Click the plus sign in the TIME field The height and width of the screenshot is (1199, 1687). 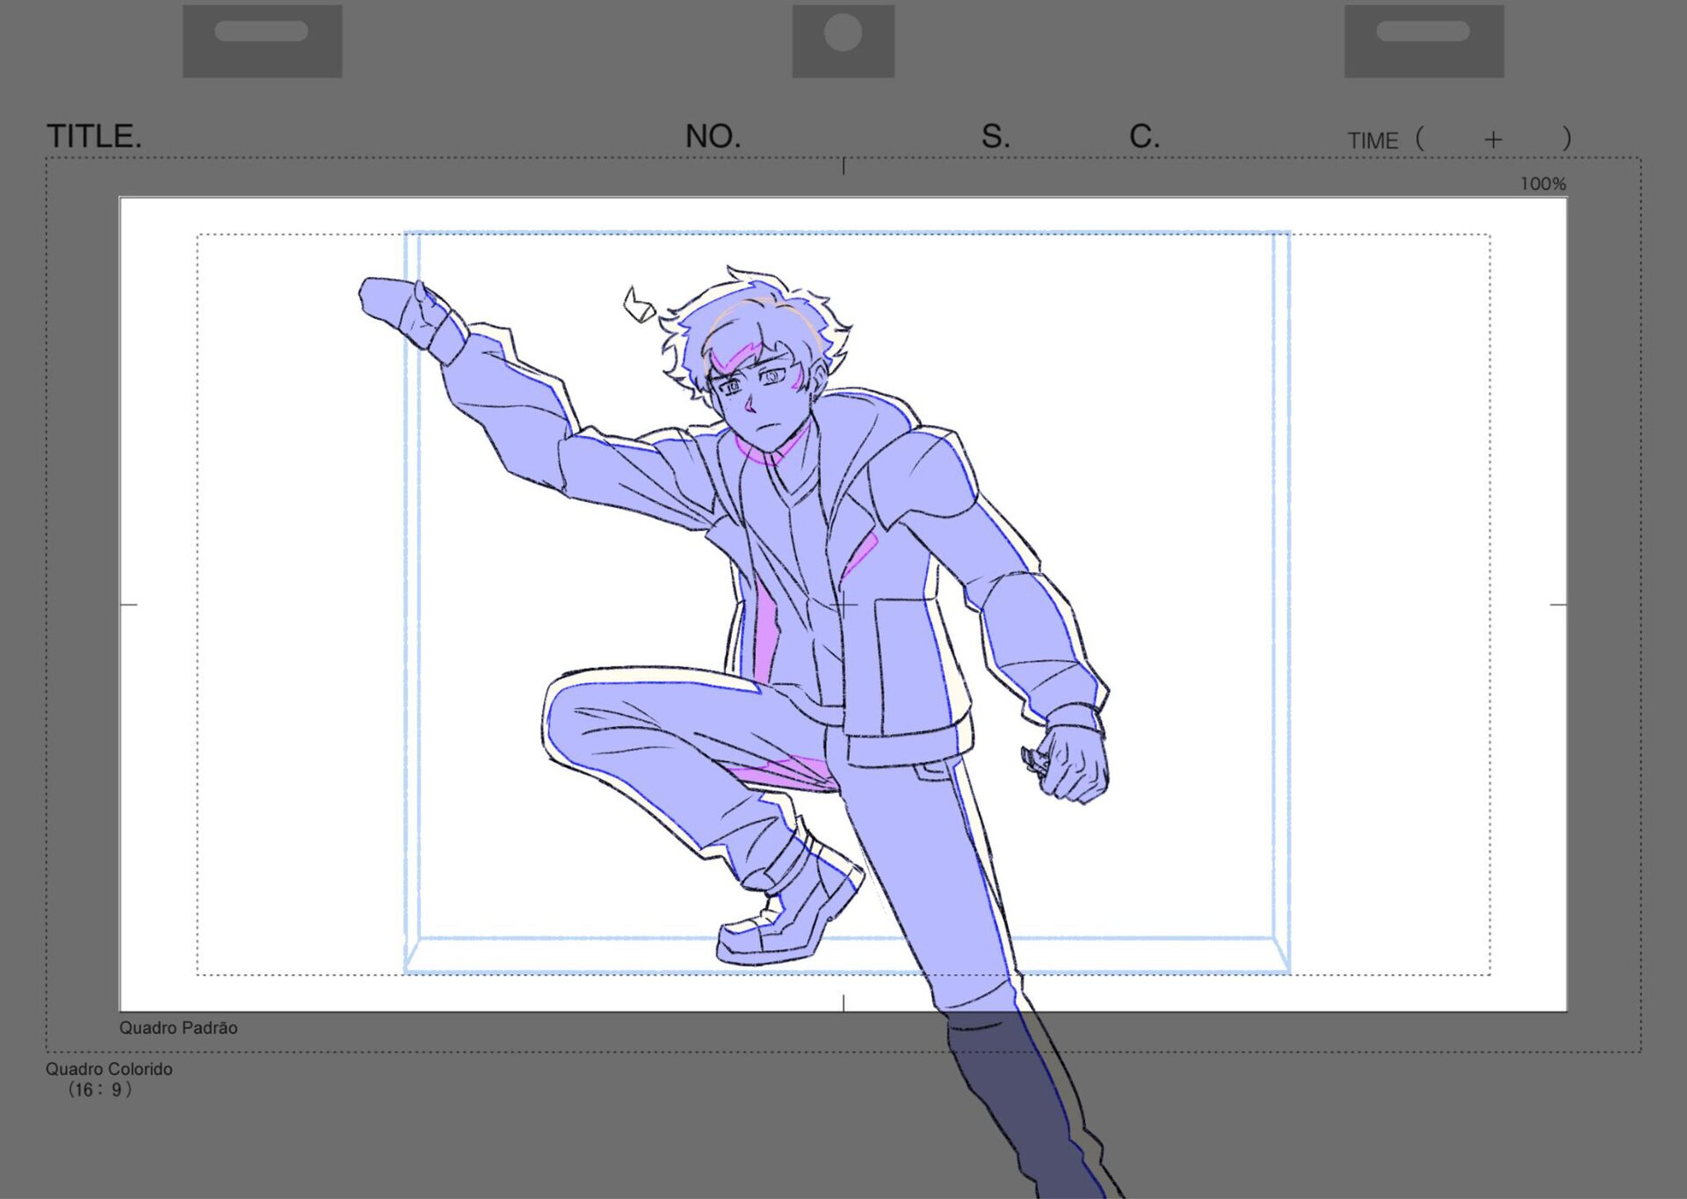coord(1493,140)
